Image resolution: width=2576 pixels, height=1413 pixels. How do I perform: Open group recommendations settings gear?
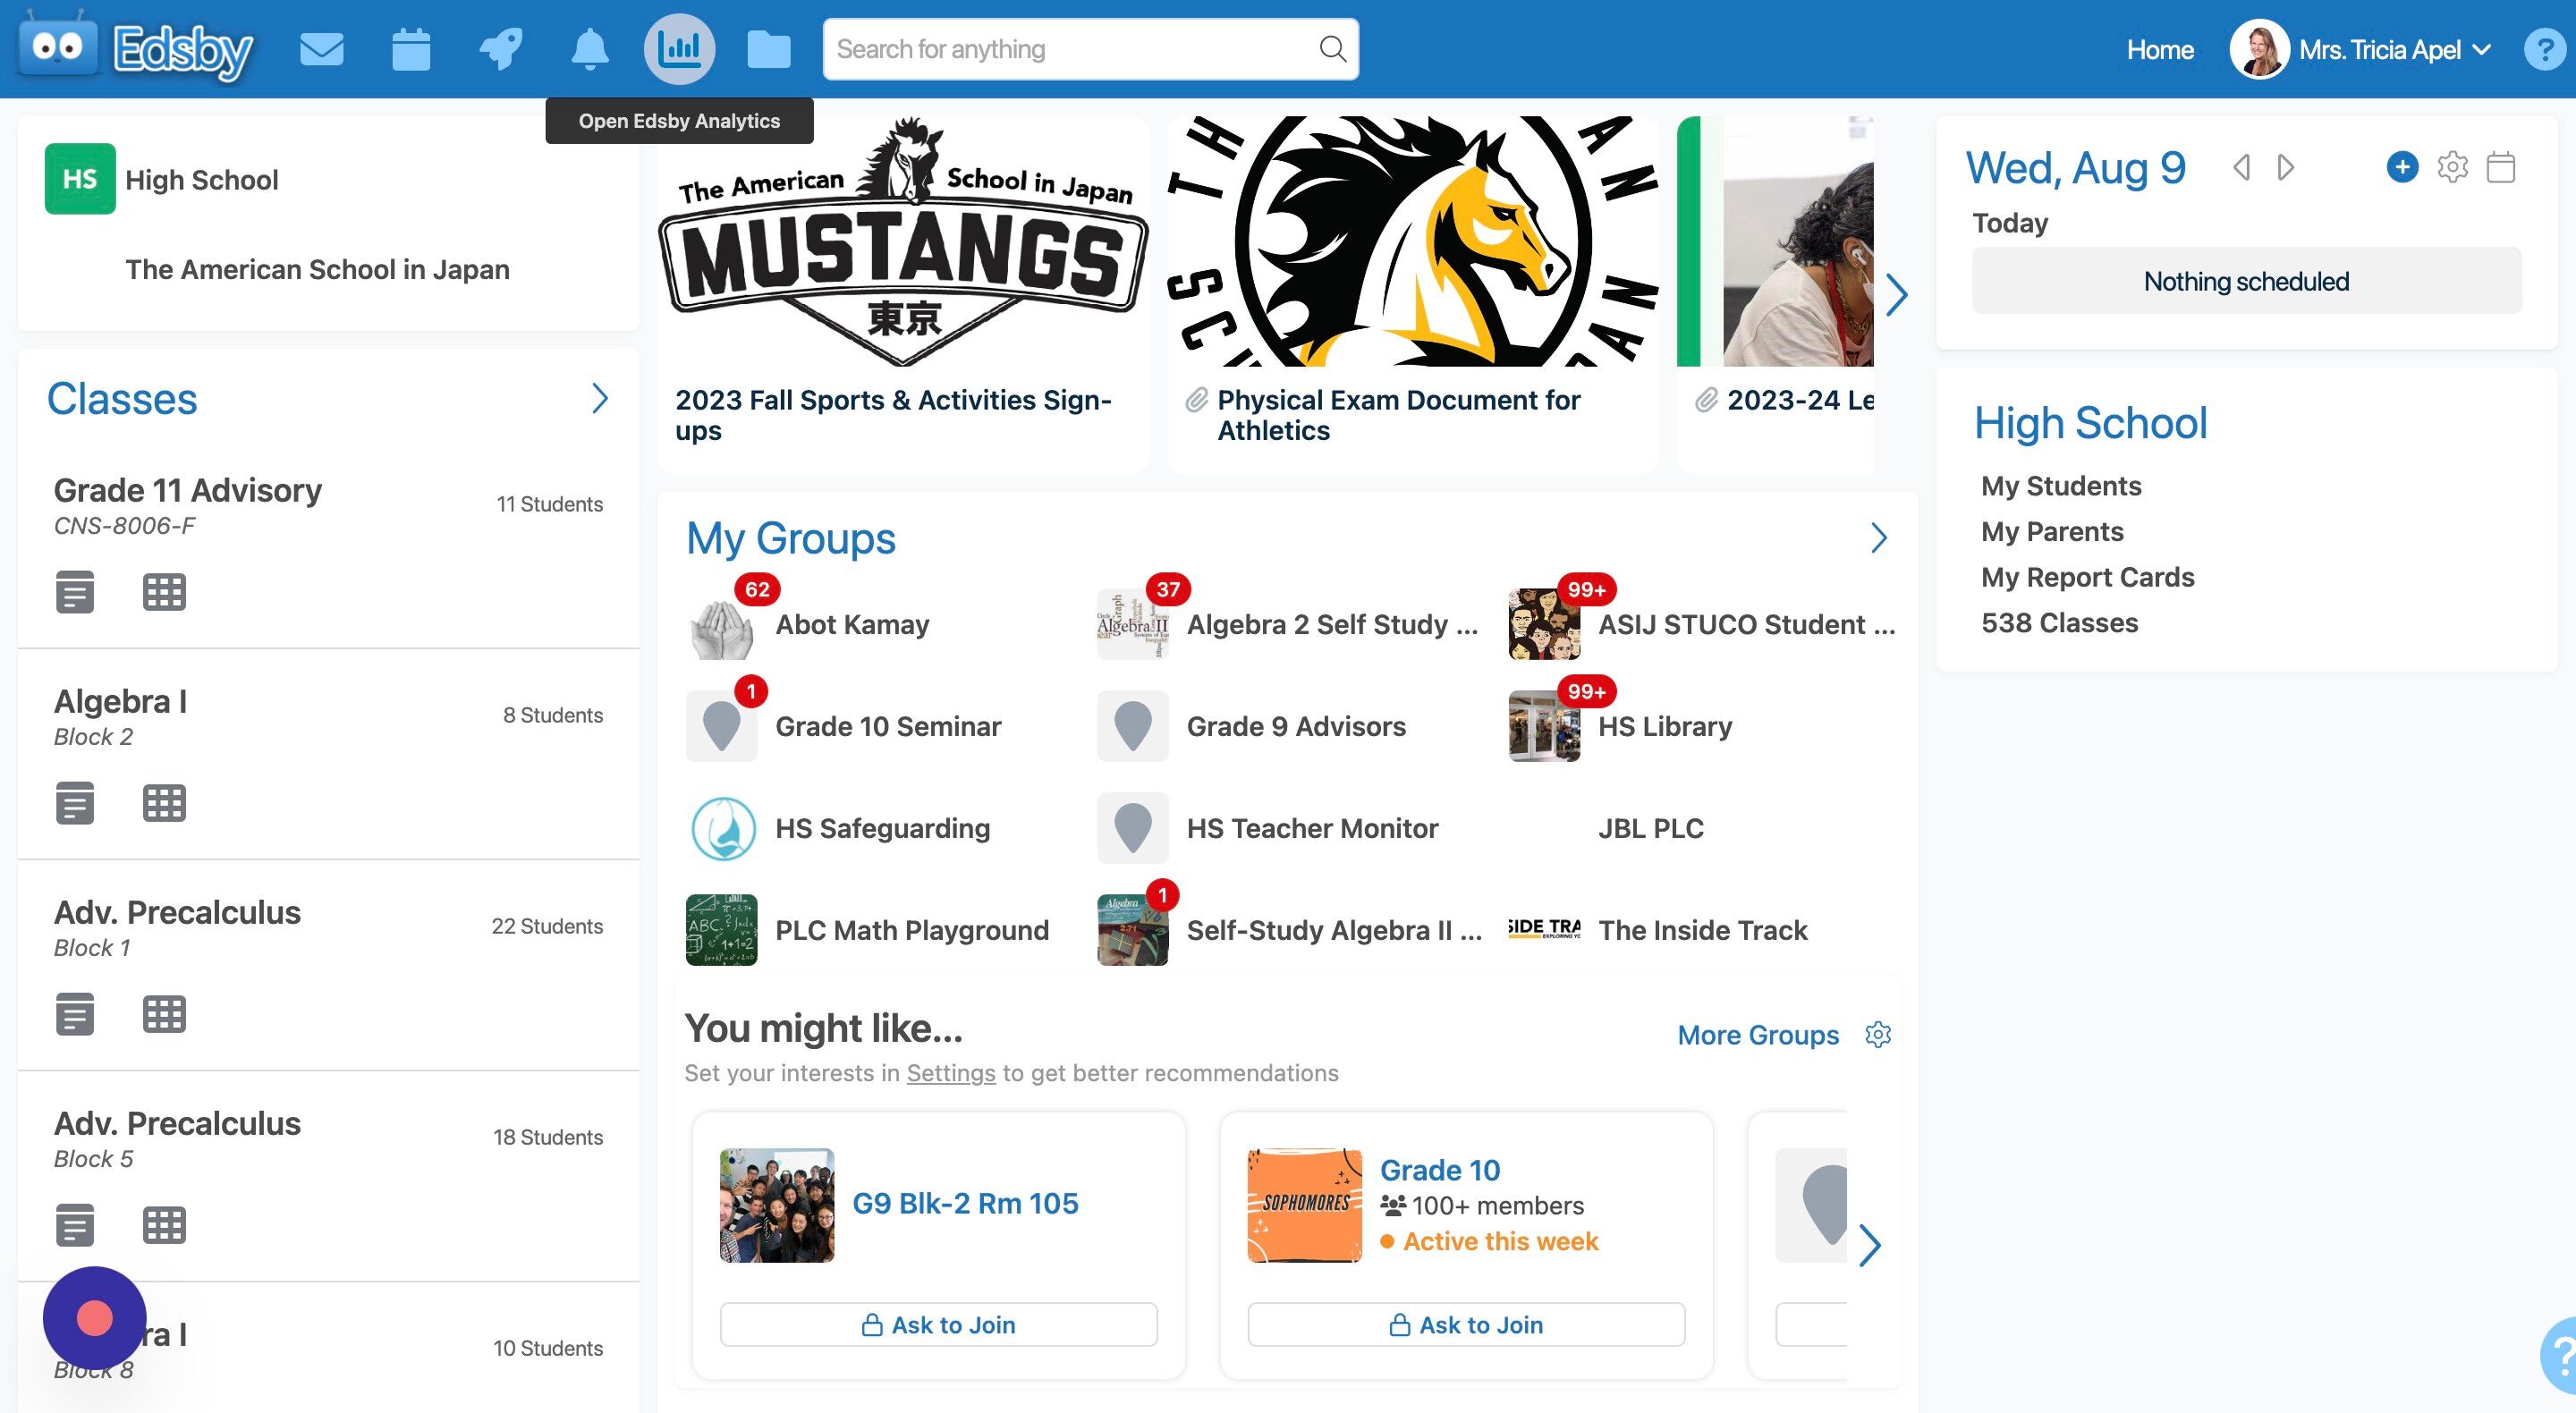1878,1034
